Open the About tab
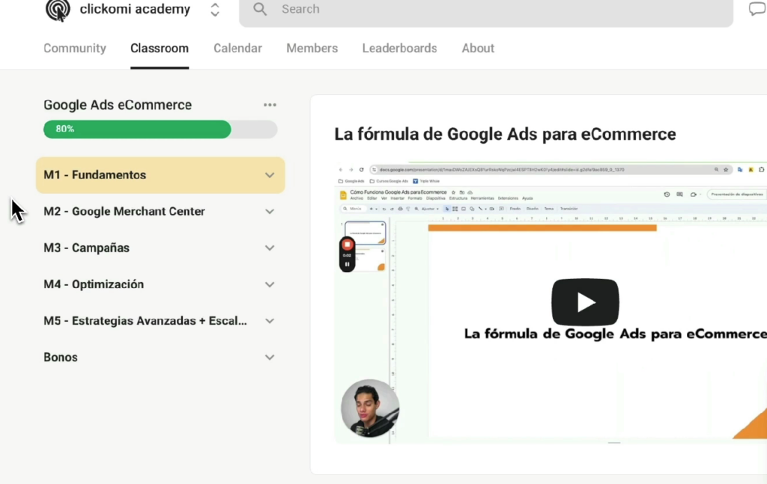The width and height of the screenshot is (767, 484). tap(478, 49)
